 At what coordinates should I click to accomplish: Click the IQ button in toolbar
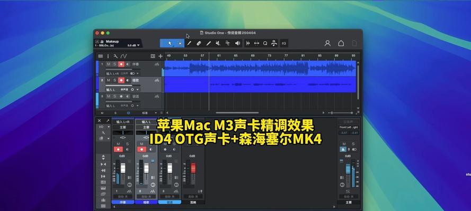click(284, 43)
